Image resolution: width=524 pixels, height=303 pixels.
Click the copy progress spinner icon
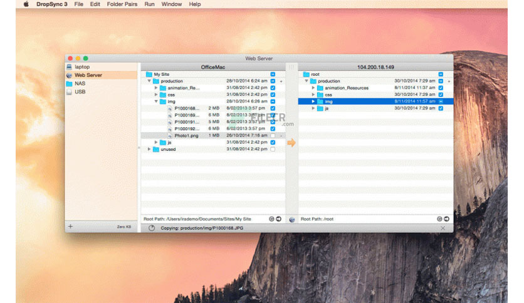(152, 228)
